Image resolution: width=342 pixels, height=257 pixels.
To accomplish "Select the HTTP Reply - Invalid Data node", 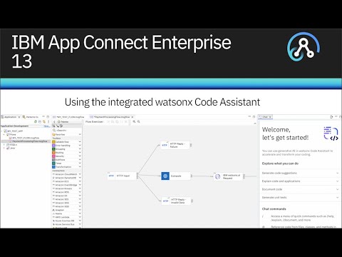I will (176, 201).
